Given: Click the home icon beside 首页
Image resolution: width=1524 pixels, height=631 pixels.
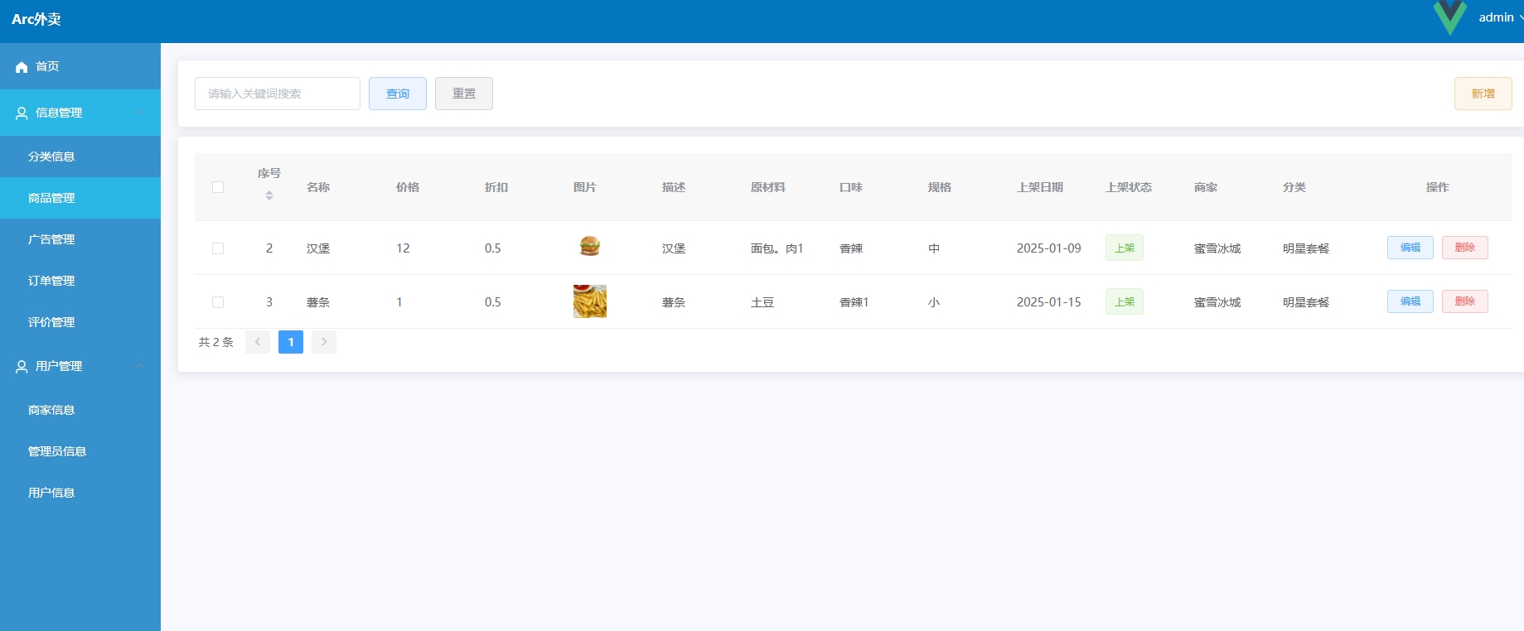Looking at the screenshot, I should (22, 67).
